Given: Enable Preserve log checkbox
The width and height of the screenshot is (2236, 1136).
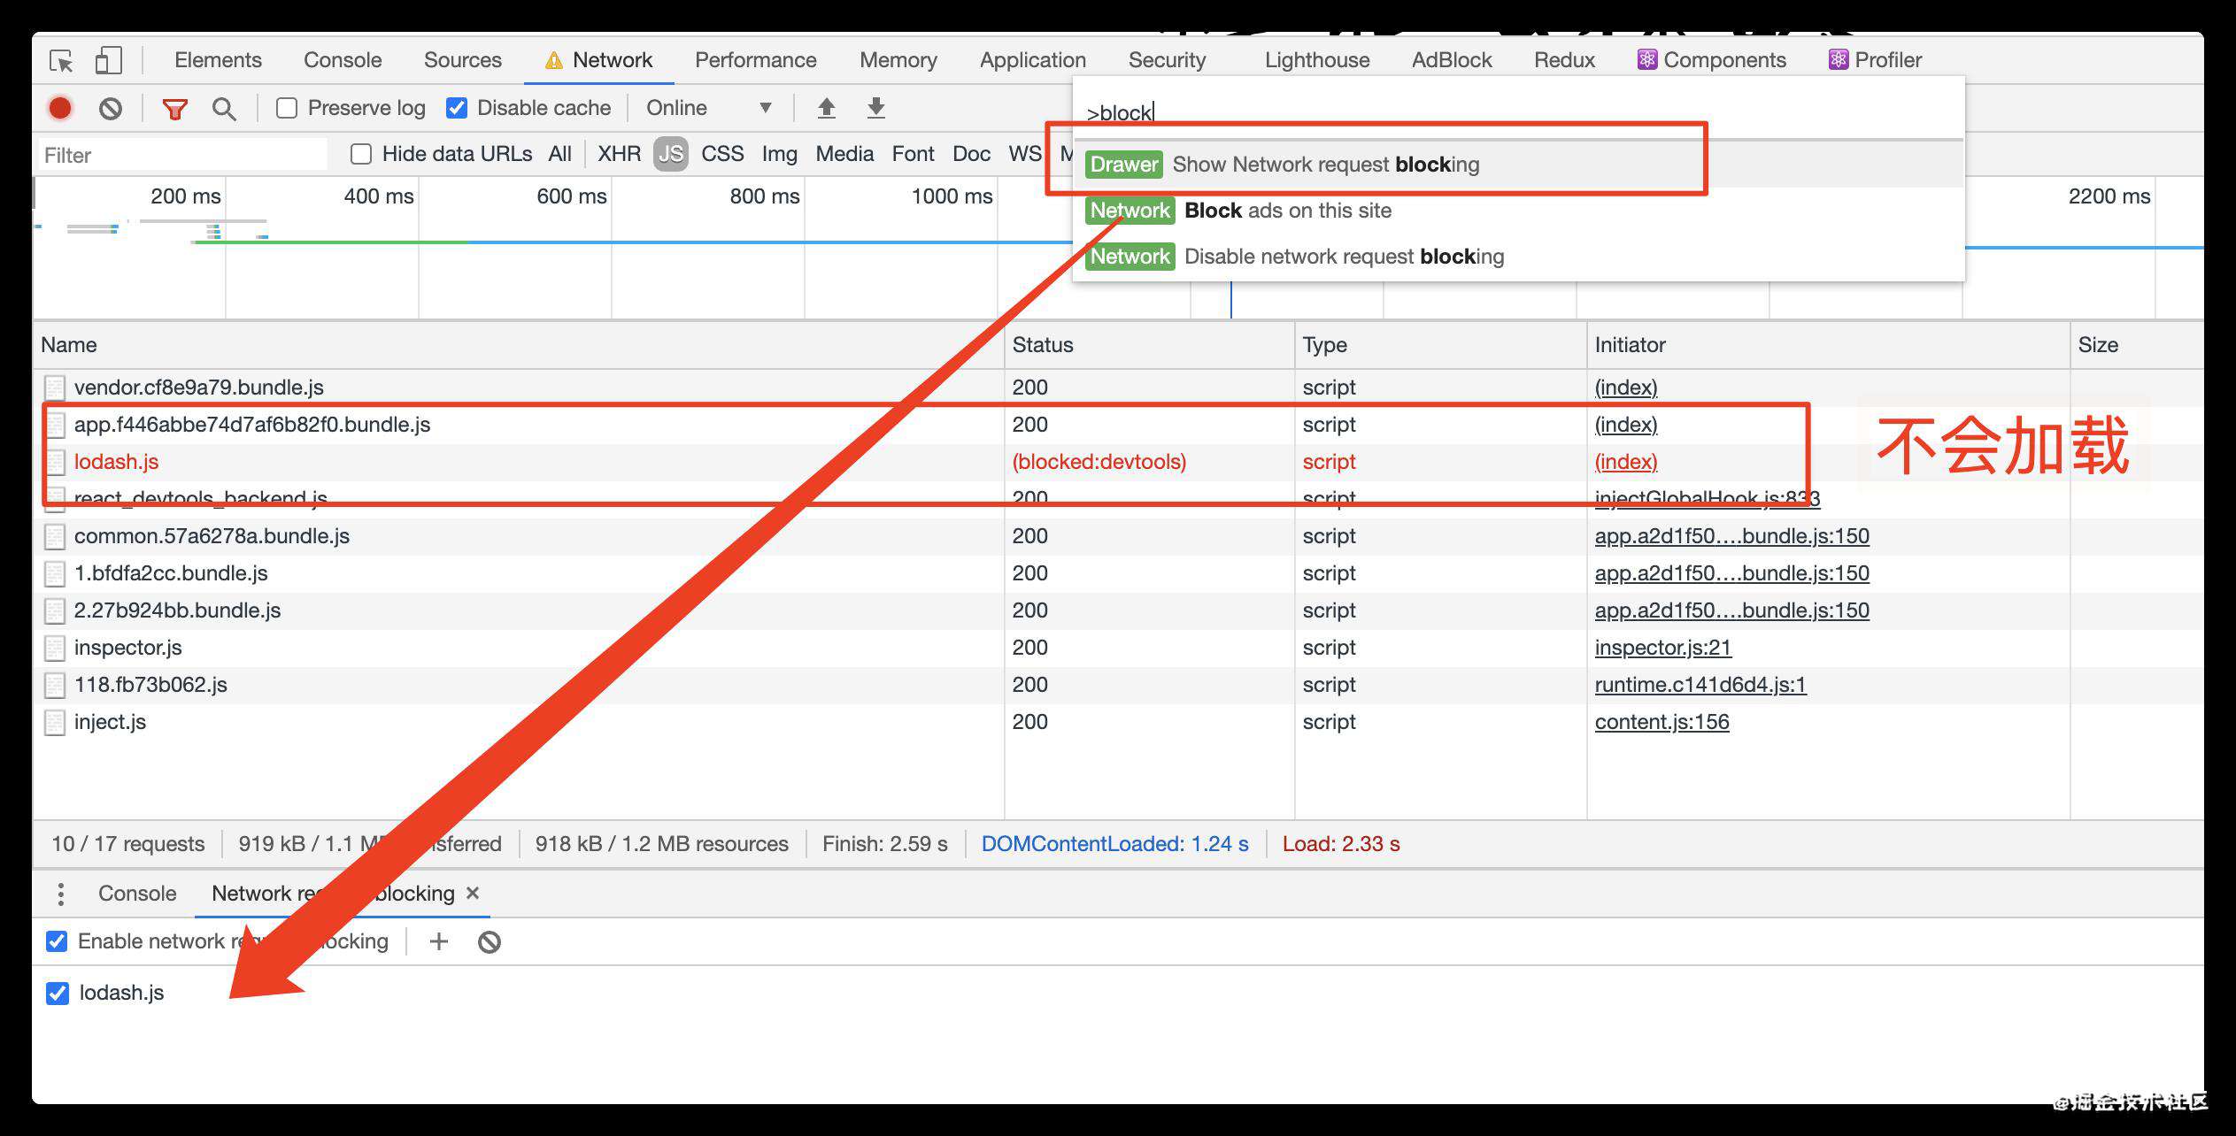Looking at the screenshot, I should (286, 108).
